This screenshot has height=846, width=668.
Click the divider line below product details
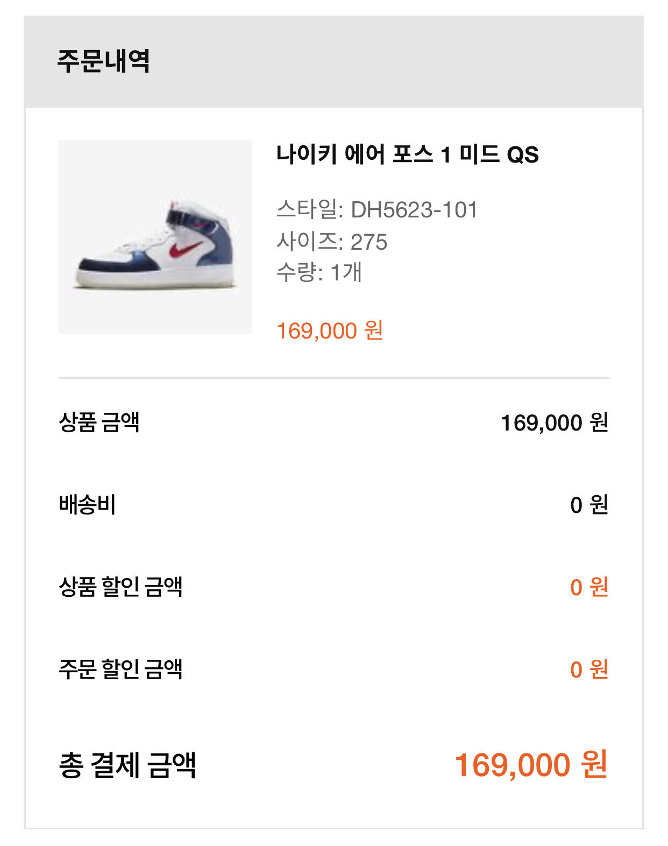(x=333, y=378)
